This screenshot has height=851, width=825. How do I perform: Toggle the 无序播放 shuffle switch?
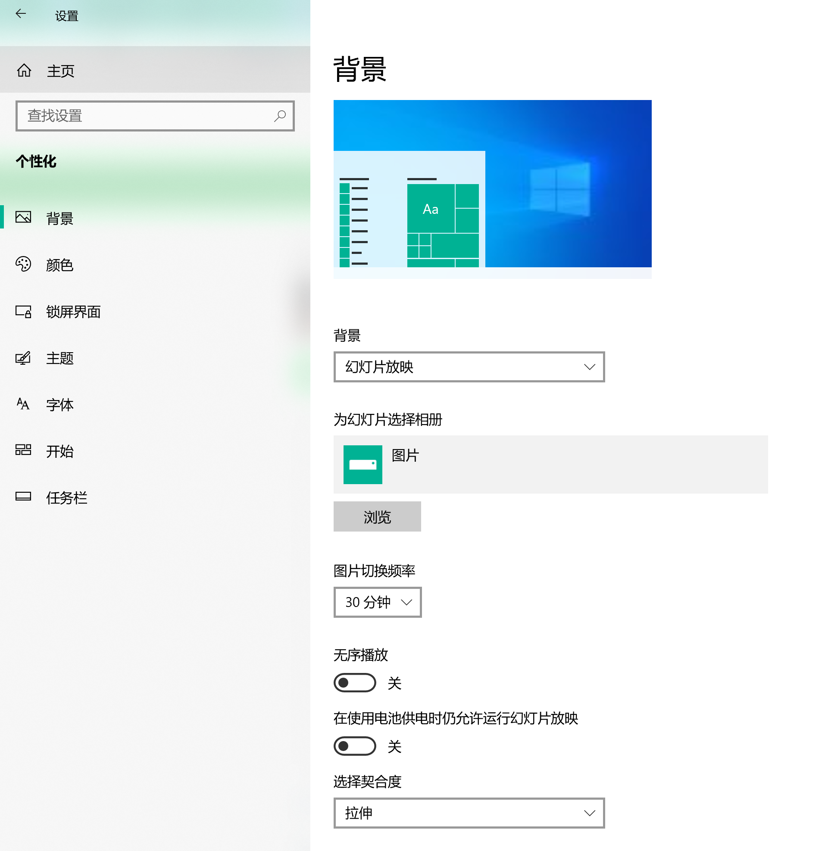[x=355, y=682]
